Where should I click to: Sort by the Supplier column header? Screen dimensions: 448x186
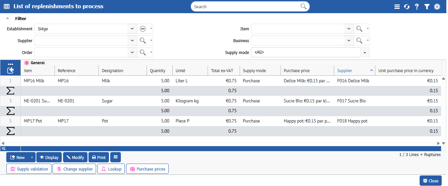pyautogui.click(x=345, y=70)
